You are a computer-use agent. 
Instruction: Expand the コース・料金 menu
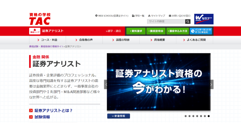(47, 40)
